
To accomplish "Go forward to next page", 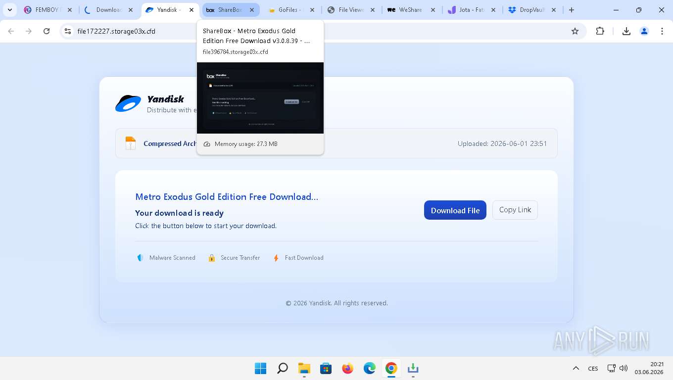I will [x=29, y=31].
